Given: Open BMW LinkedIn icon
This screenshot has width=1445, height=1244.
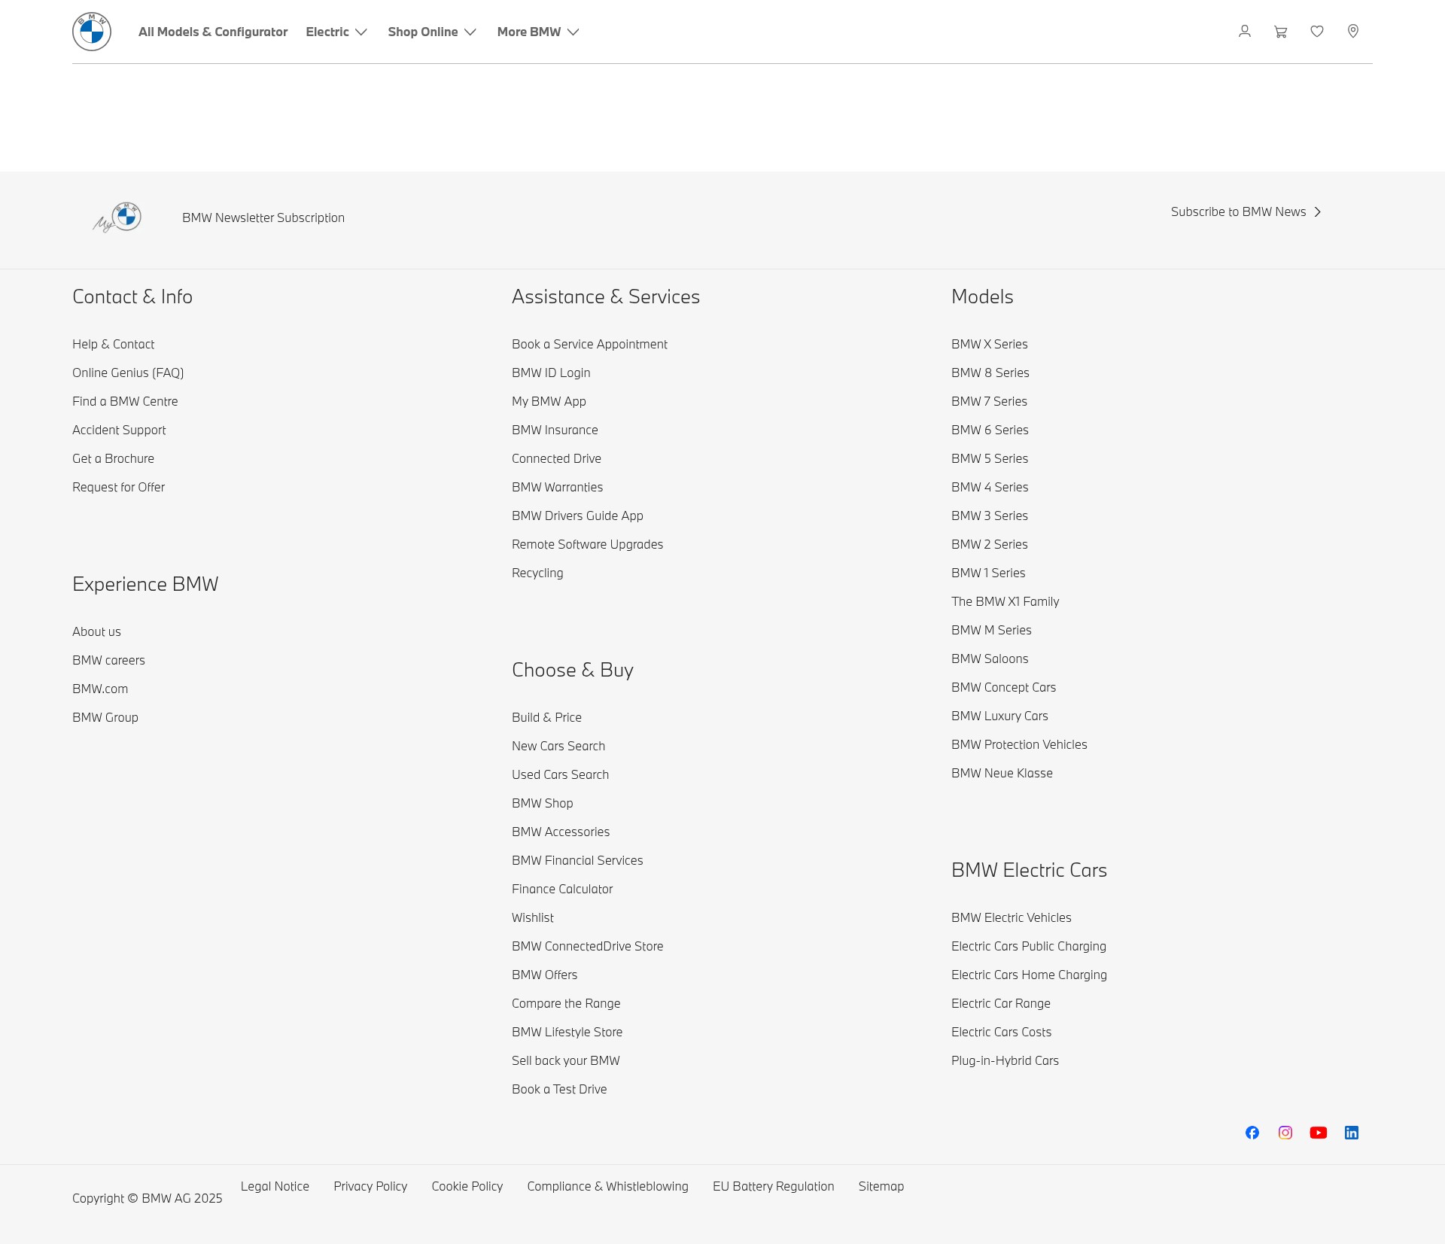Looking at the screenshot, I should pos(1352,1133).
